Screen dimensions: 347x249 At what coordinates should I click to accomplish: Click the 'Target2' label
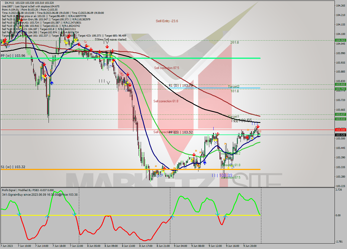(x=233, y=87)
